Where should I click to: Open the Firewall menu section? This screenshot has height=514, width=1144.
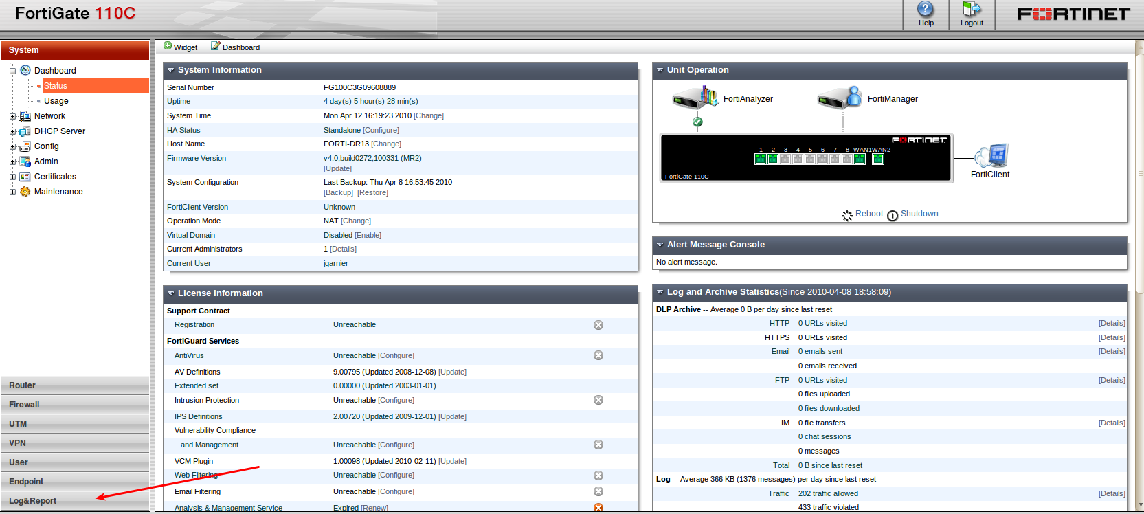[25, 405]
